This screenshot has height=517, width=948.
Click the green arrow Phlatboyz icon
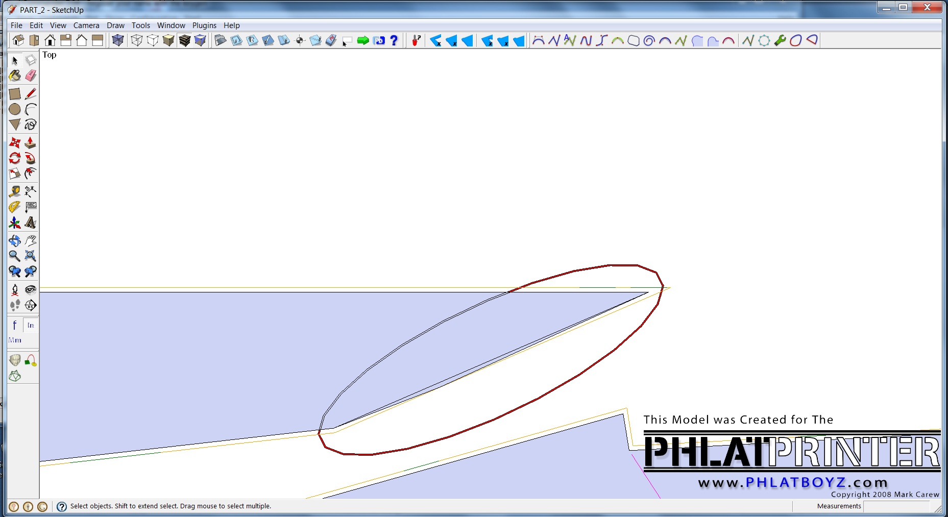[363, 41]
